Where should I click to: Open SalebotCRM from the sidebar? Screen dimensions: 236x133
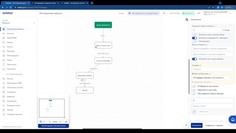11,38
